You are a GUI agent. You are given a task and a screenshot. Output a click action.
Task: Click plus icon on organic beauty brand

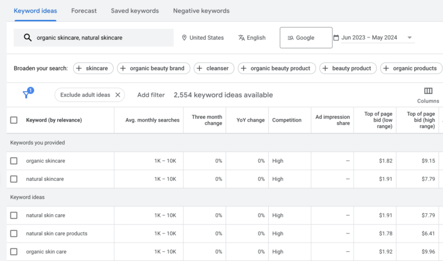(x=123, y=69)
